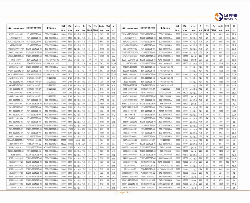The image size is (250, 203).
Task: Select the Lmin value 1824
Action: pos(102,104)
